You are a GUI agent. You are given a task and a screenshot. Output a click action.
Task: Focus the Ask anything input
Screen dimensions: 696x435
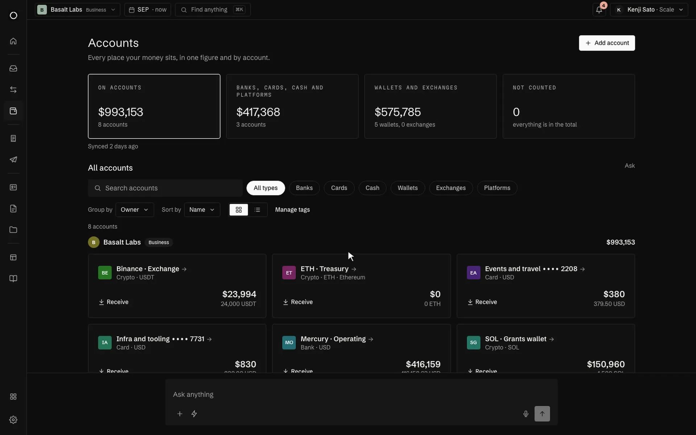[361, 394]
